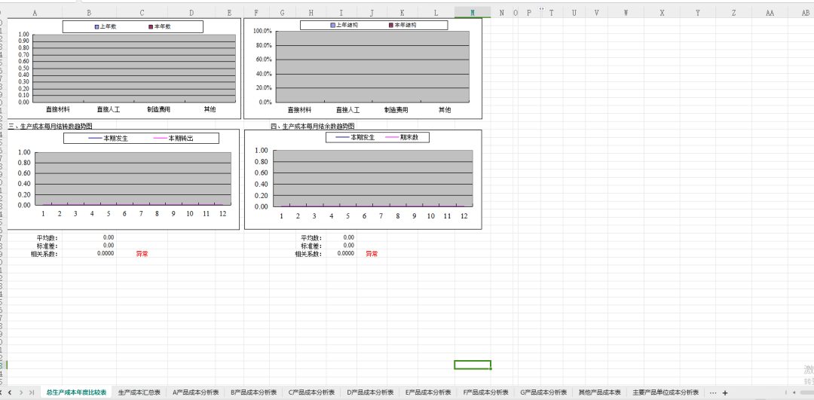This screenshot has width=814, height=400.
Task: Add a new sheet with plus icon
Action: [725, 392]
